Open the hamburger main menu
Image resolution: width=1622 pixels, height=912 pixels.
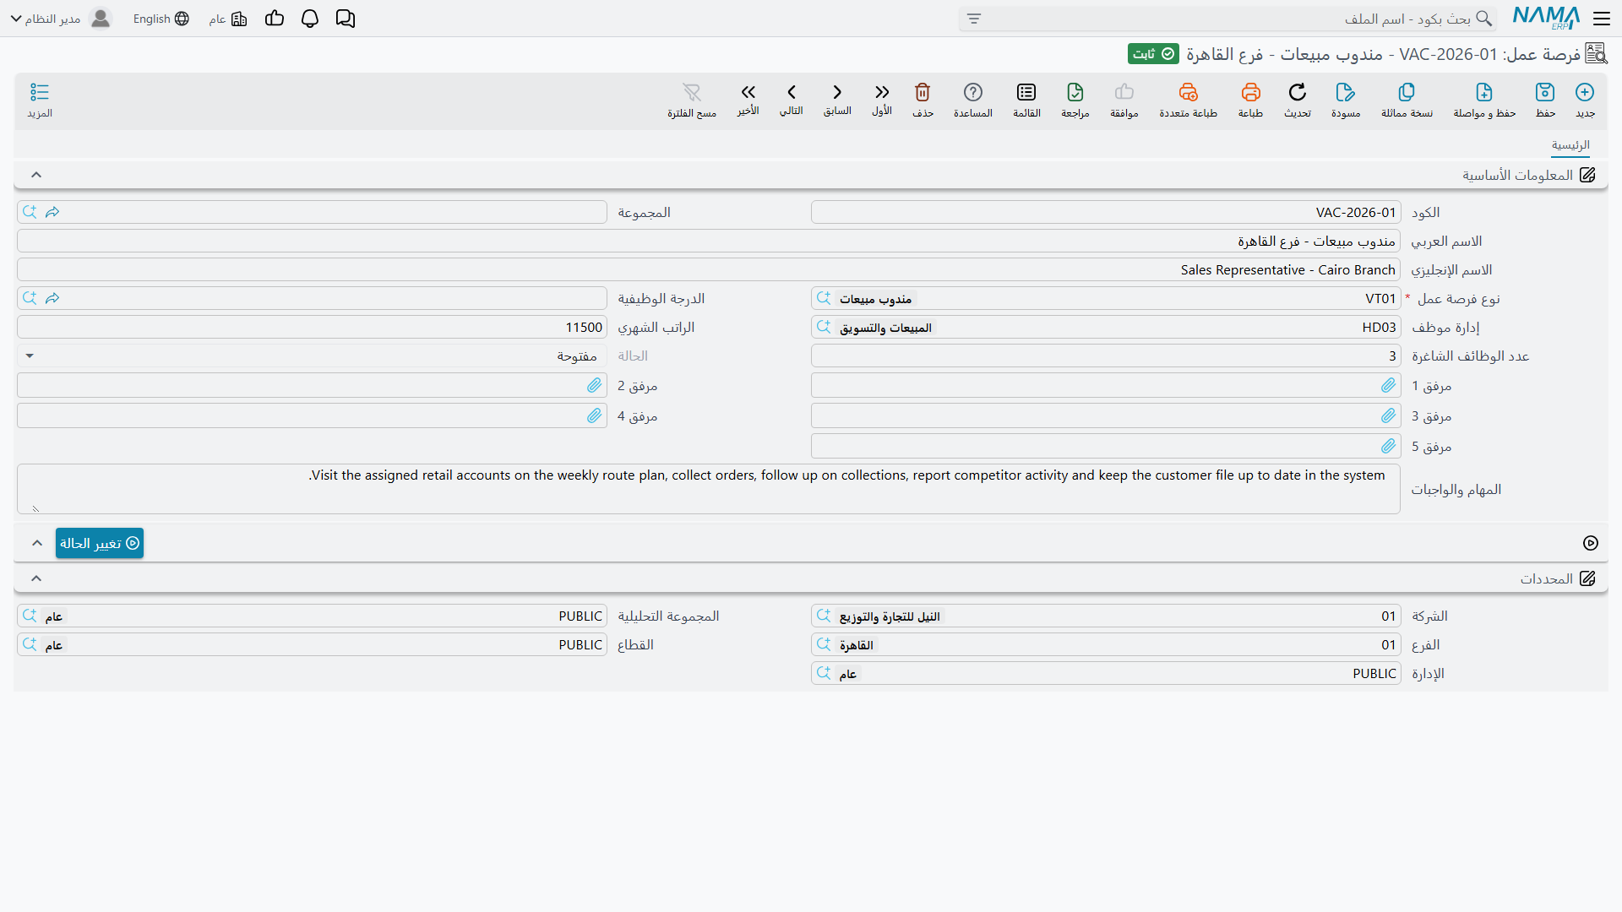1602,19
